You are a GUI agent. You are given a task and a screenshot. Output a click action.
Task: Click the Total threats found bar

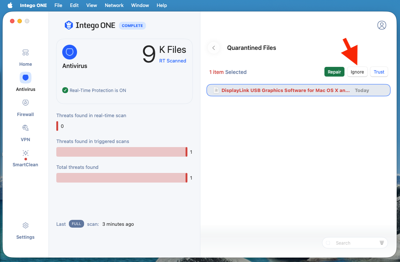pos(122,178)
